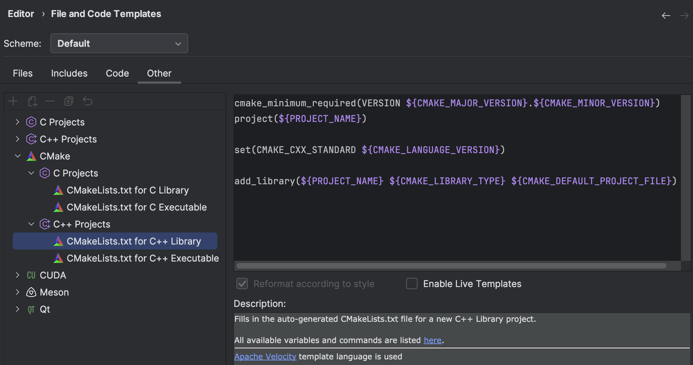
Task: Toggle the Reformat according to style setting off
Action: pyautogui.click(x=242, y=283)
